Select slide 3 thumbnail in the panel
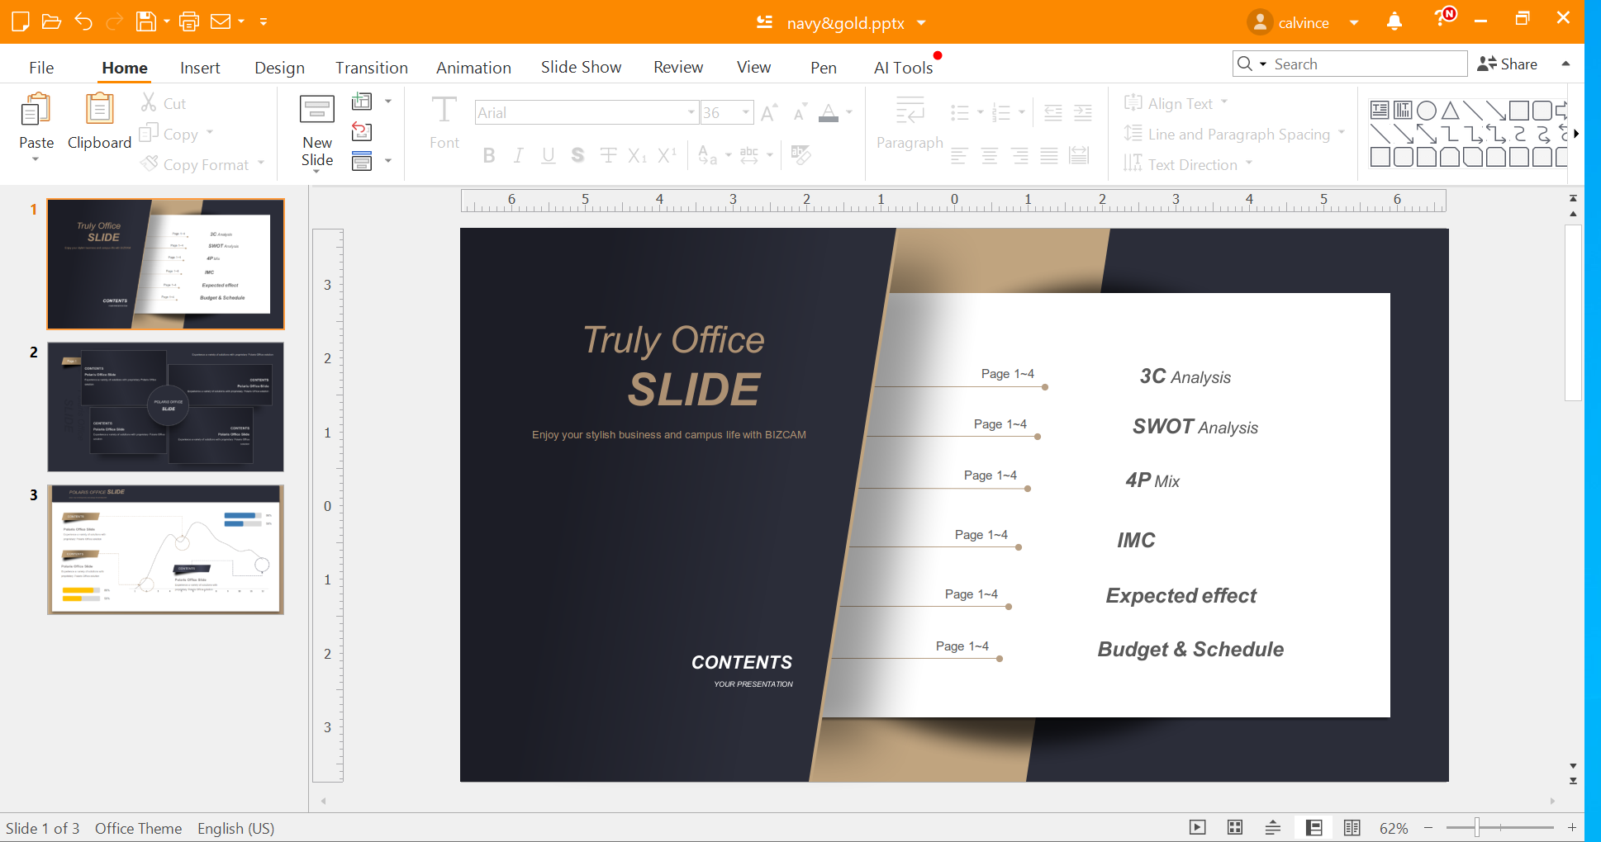The height and width of the screenshot is (842, 1601). pos(165,549)
